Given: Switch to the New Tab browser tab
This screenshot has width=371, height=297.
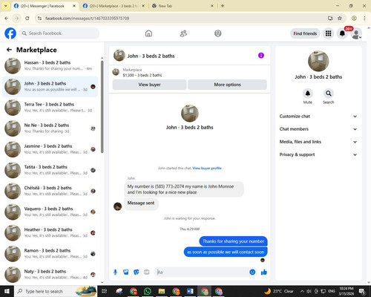Looking at the screenshot, I should pos(183,6).
